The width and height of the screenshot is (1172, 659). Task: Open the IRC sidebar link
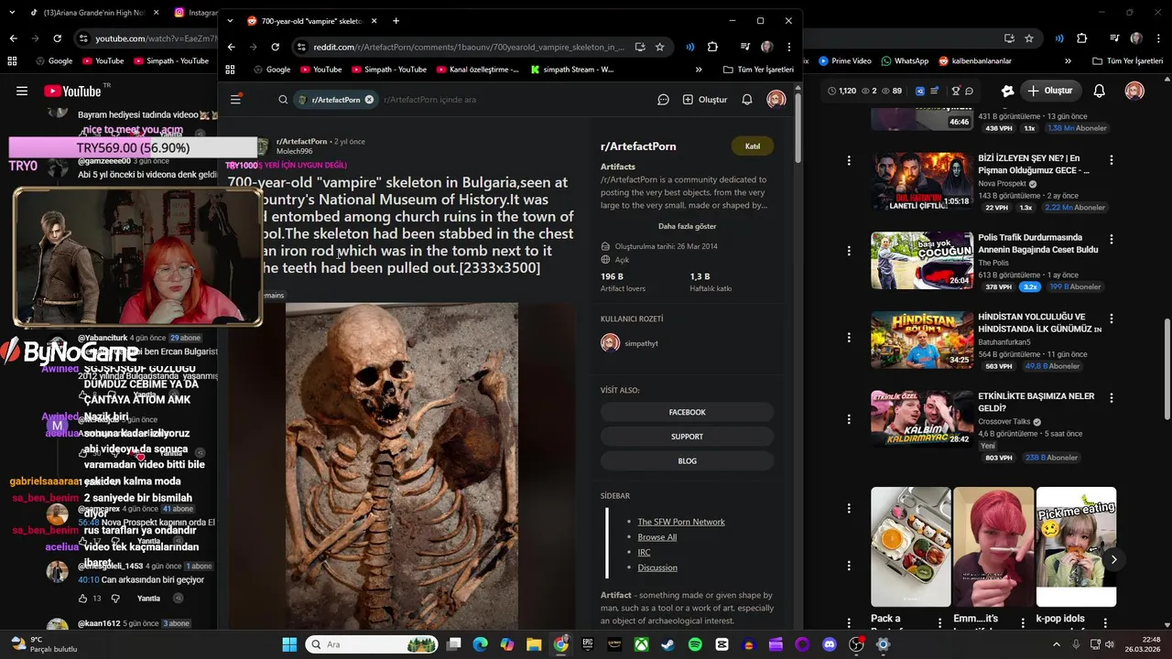(x=644, y=552)
